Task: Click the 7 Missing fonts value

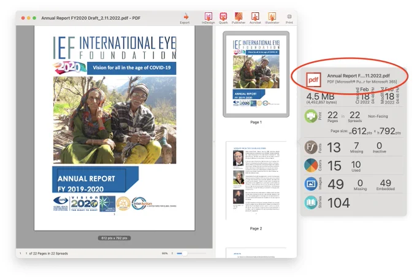Action: [x=356, y=145]
